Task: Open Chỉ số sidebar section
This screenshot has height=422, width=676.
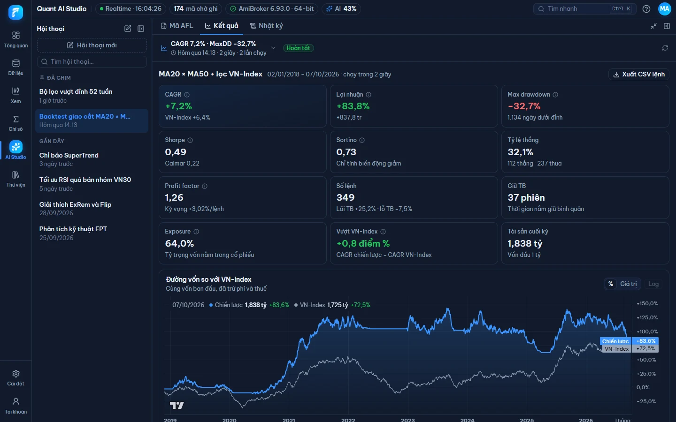Action: point(15,123)
